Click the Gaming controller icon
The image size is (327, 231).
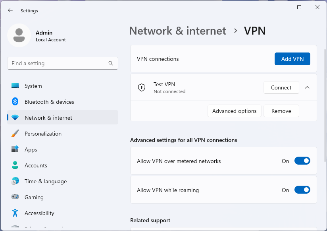click(x=15, y=197)
